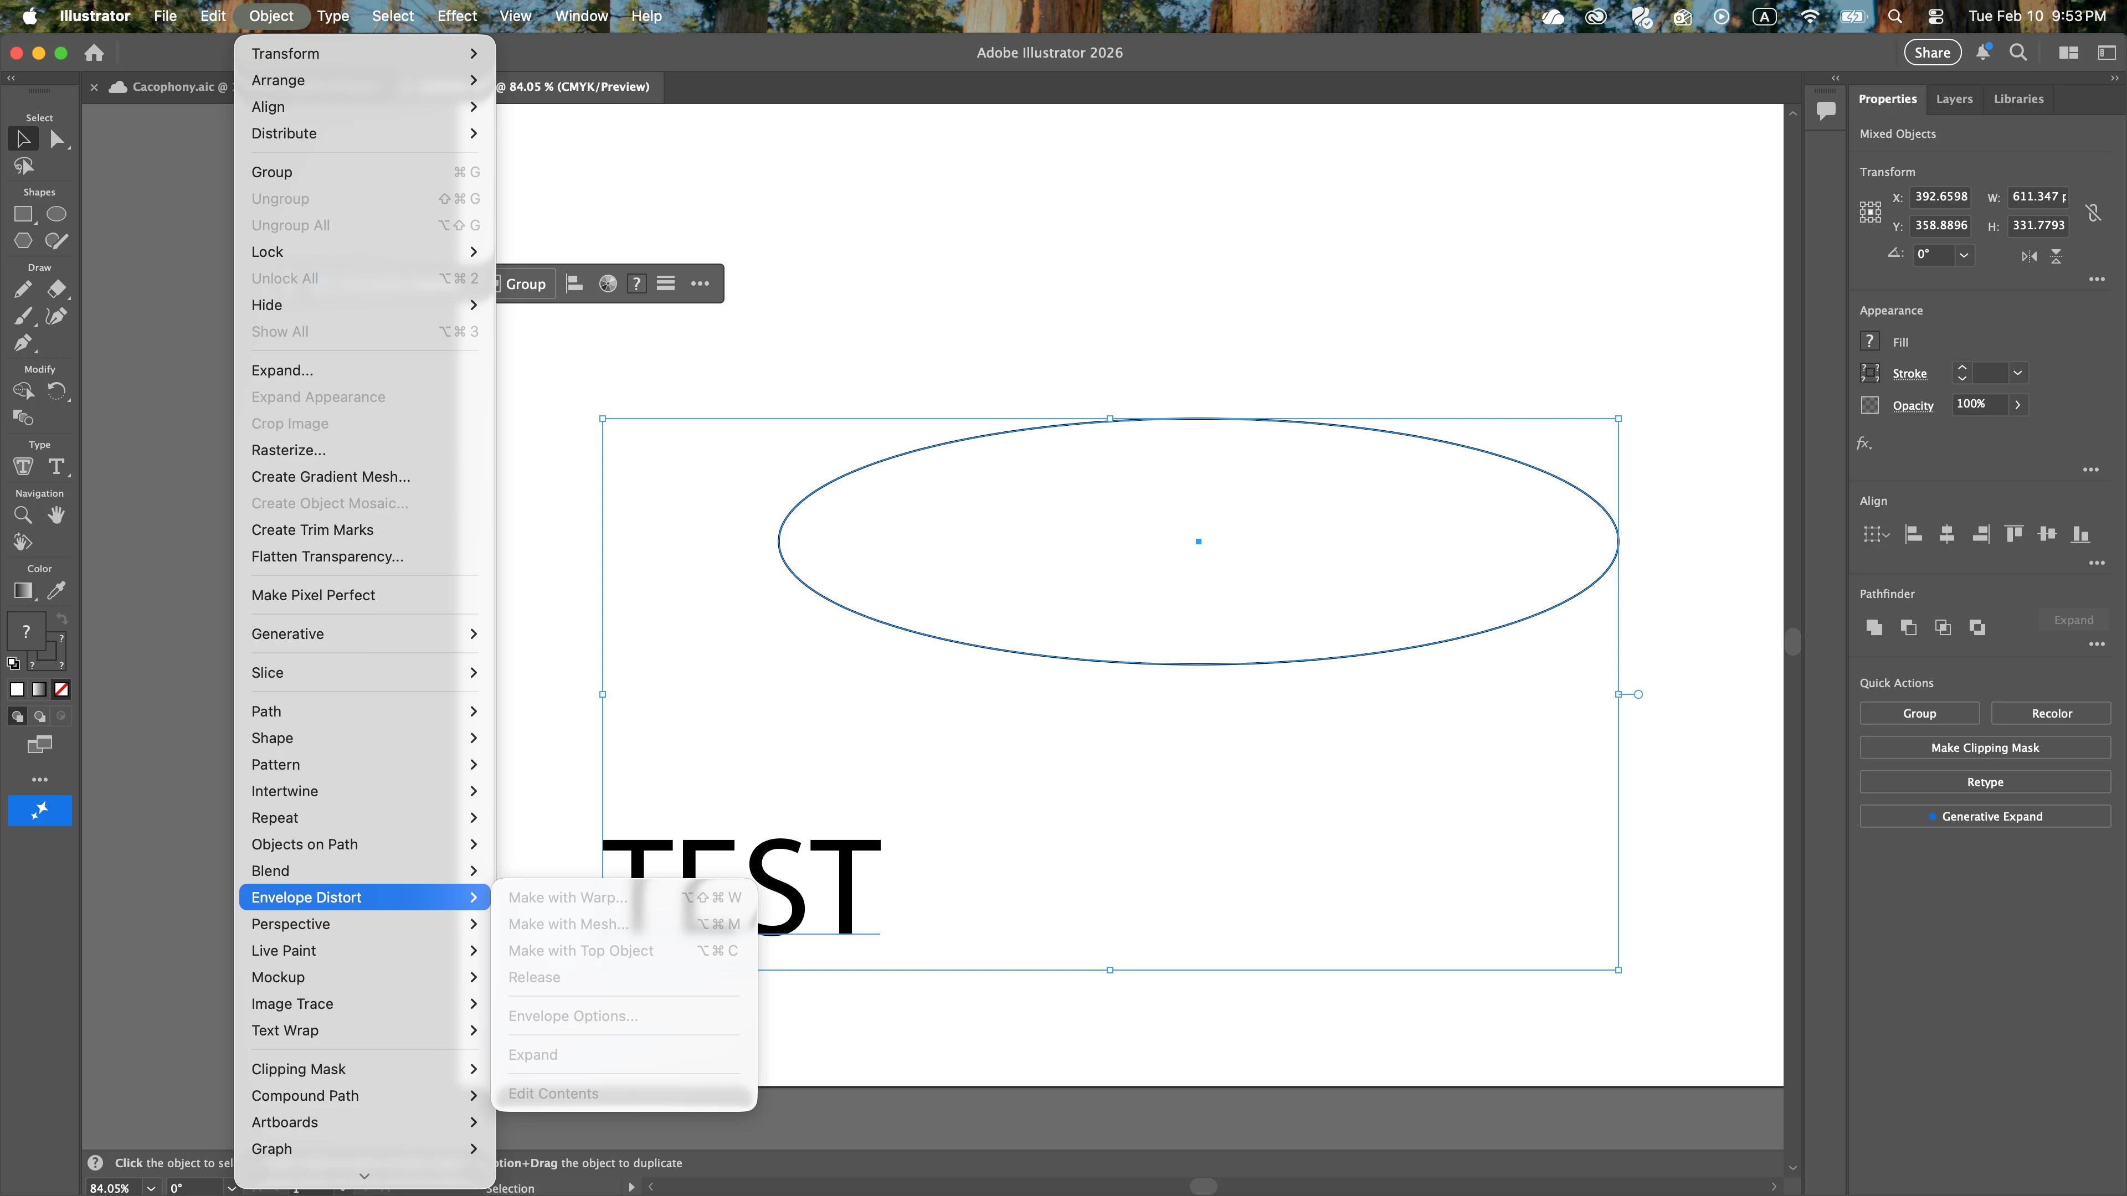Select the Ellipse shape tool
Screen dimensions: 2127x1196
click(56, 215)
